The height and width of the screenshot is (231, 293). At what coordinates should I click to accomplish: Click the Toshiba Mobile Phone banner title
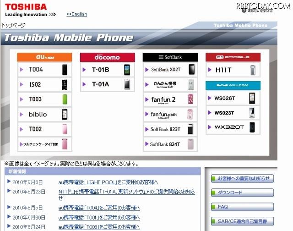[69, 38]
